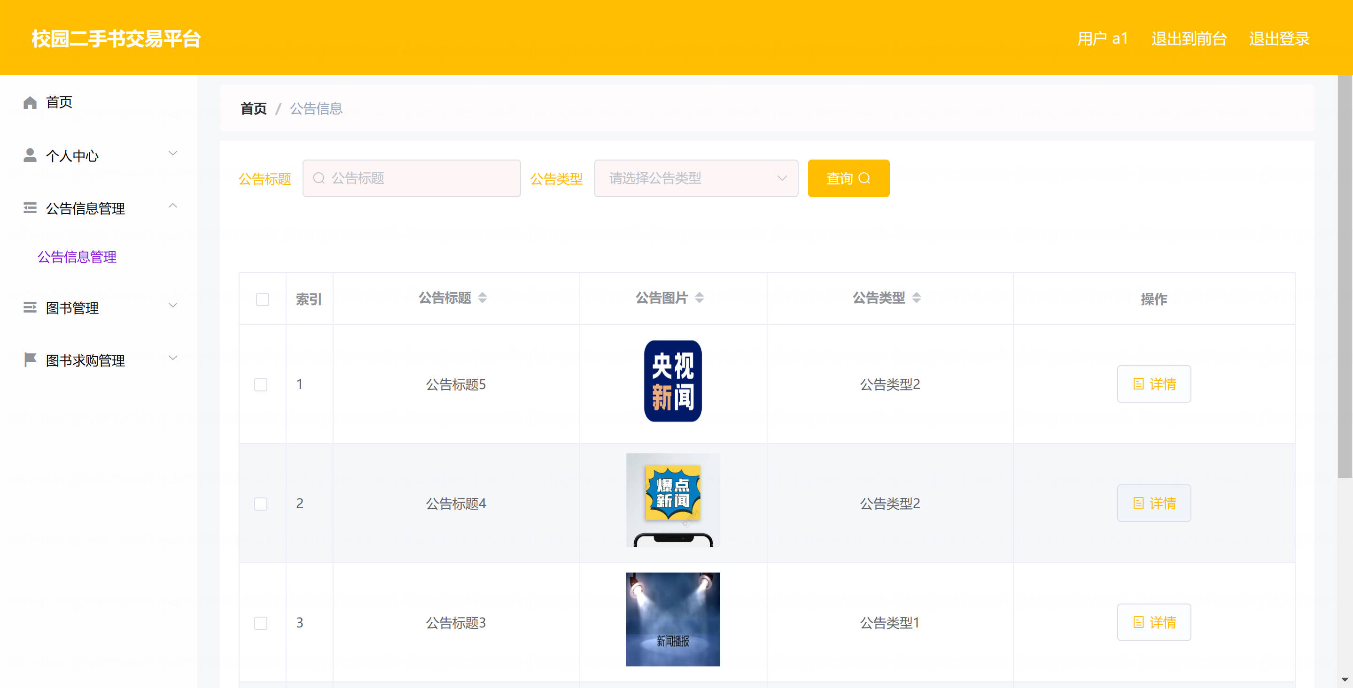Click the sort arrows next to 公告图片 header

[699, 298]
